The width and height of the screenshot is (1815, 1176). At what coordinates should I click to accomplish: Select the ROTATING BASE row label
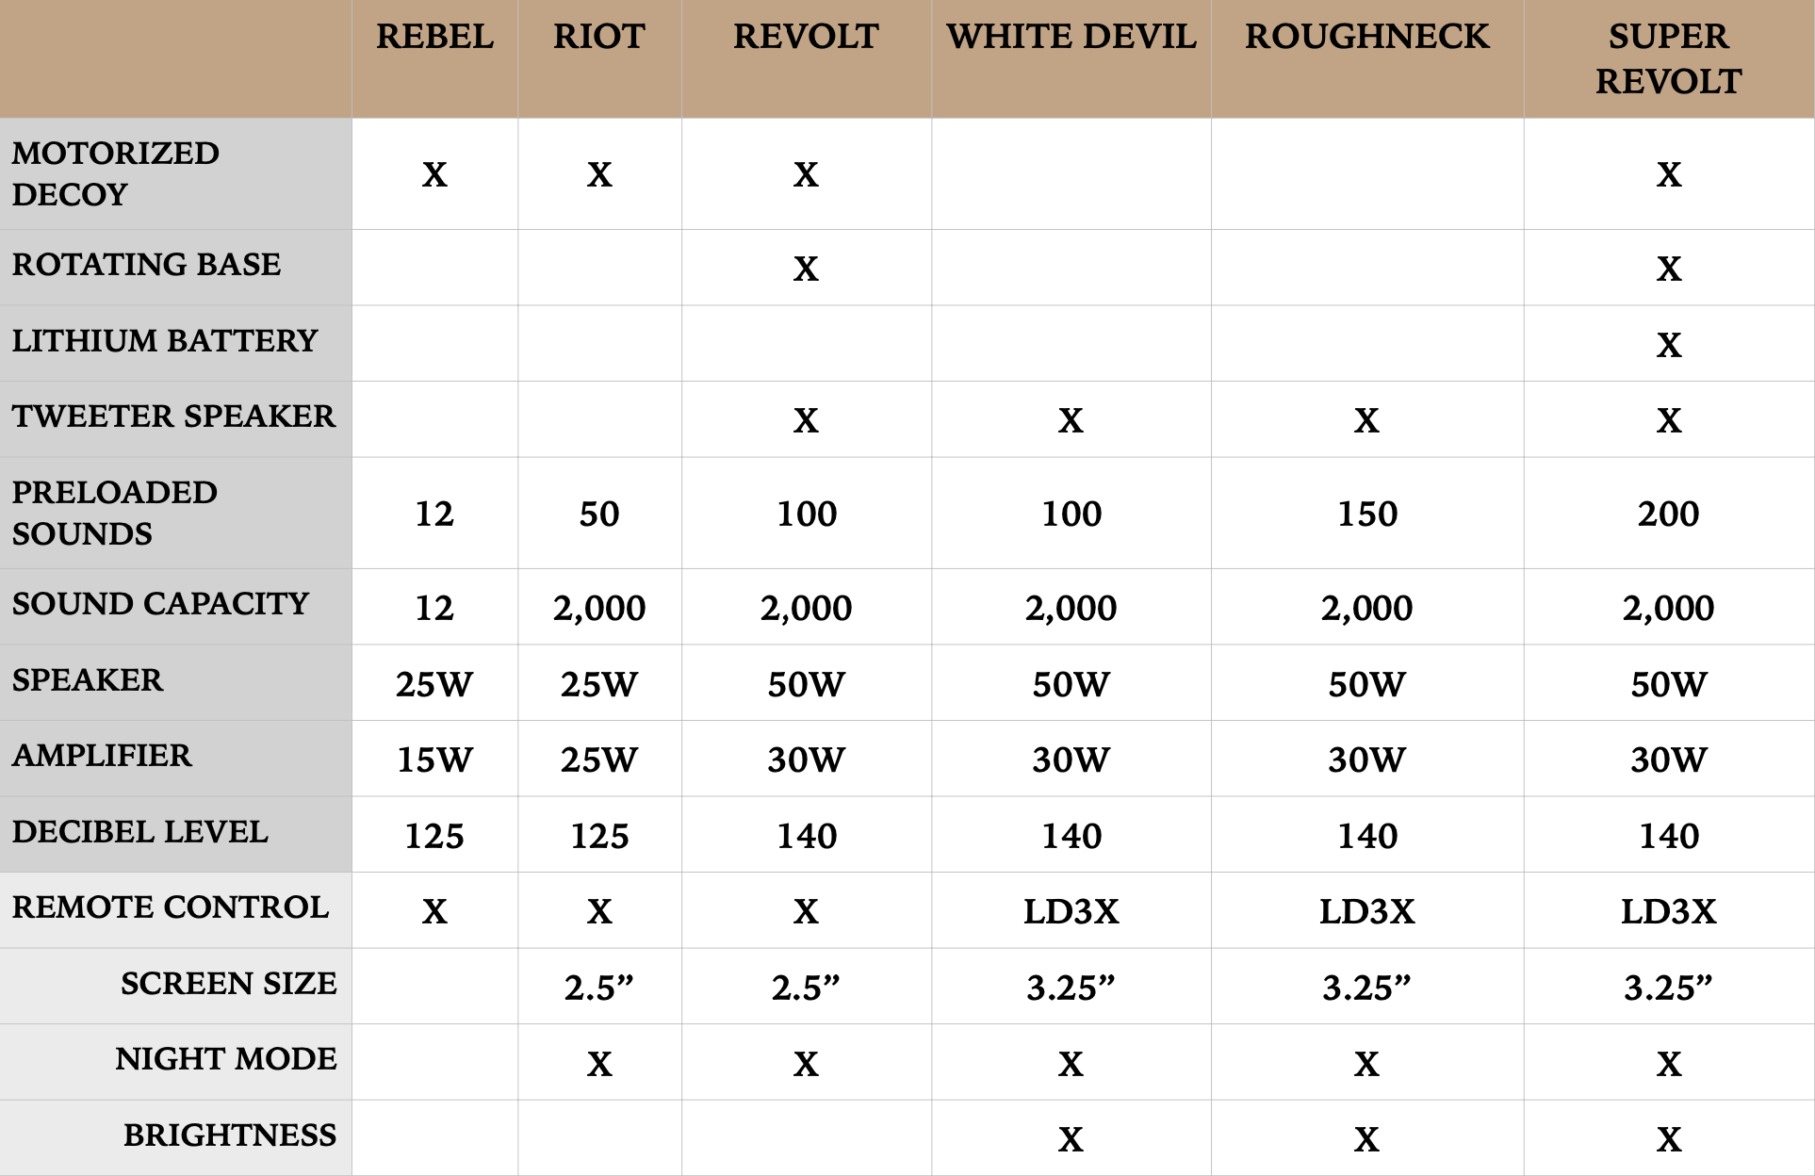click(146, 265)
